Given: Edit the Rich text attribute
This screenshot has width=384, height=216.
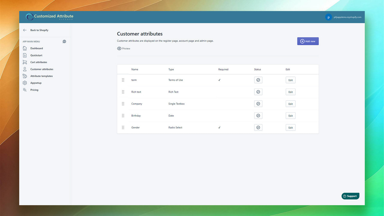Looking at the screenshot, I should point(290,92).
